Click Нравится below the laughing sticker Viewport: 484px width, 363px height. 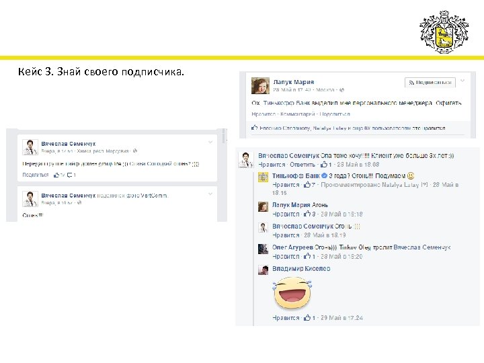click(286, 317)
